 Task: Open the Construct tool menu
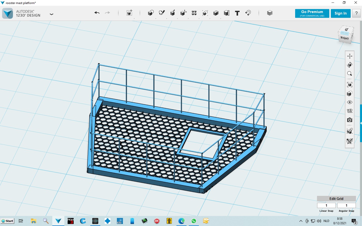tap(172, 13)
